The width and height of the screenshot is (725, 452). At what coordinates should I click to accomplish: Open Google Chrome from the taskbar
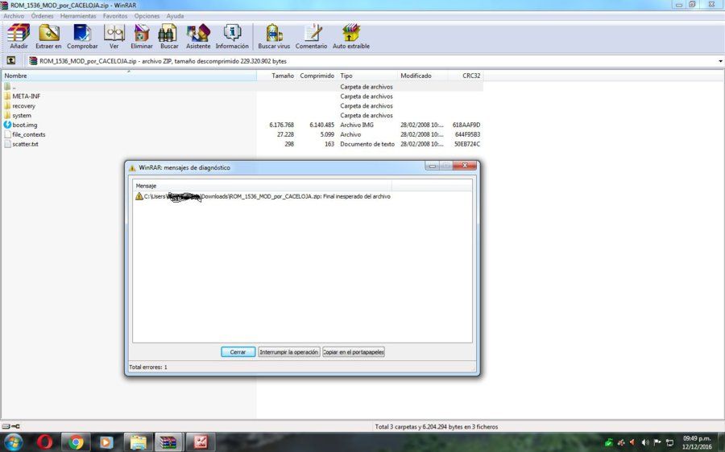click(76, 442)
